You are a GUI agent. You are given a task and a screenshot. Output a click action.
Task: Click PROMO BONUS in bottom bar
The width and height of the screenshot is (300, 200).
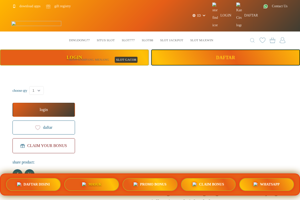click(150, 184)
